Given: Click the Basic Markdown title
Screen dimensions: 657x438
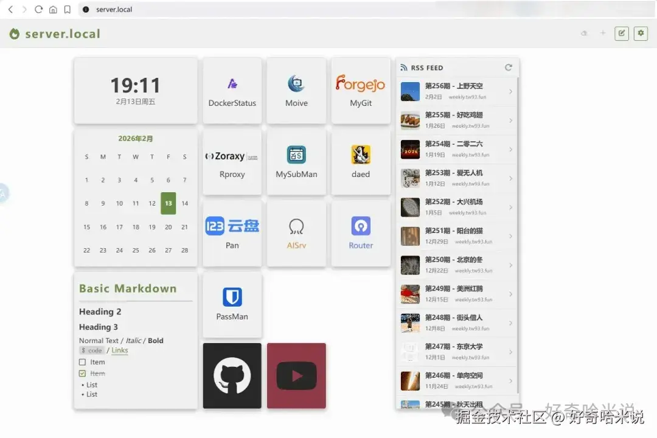Looking at the screenshot, I should coord(128,288).
